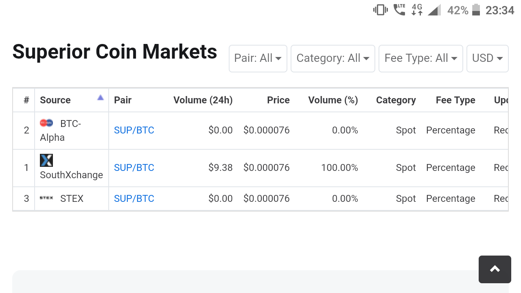This screenshot has height=293, width=521.
Task: Click the SouthXchange X logo
Action: tap(46, 160)
